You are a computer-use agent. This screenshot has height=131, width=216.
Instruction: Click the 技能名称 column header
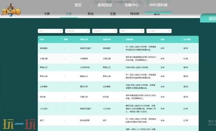[107, 39]
